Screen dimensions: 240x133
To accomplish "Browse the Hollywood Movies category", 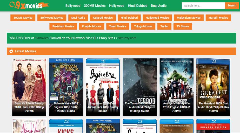I will coord(157,18).
